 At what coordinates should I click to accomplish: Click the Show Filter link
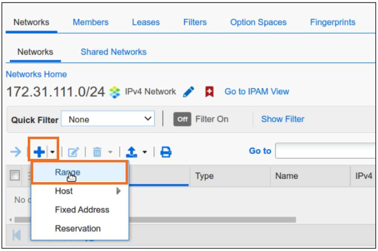[x=283, y=119]
